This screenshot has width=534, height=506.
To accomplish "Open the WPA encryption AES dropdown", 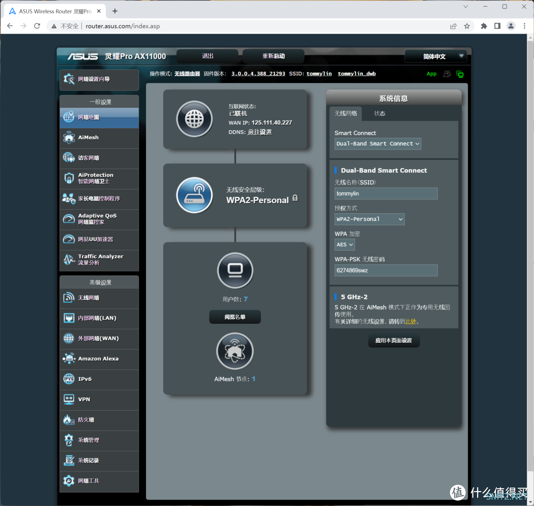I will [x=345, y=245].
